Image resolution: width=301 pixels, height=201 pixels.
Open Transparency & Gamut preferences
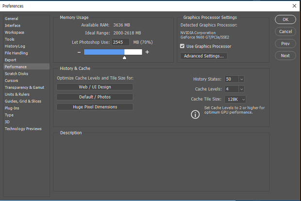pyautogui.click(x=24, y=87)
